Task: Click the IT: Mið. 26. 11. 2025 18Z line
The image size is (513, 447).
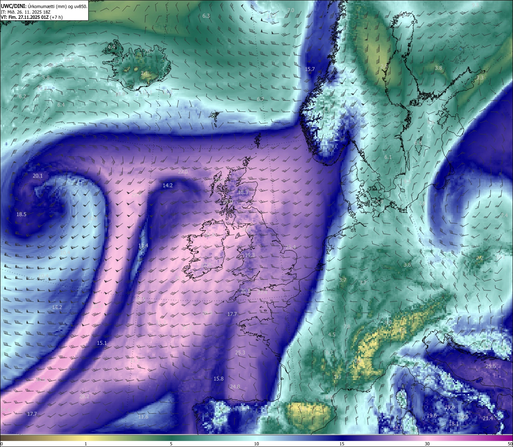Action: click(x=25, y=12)
